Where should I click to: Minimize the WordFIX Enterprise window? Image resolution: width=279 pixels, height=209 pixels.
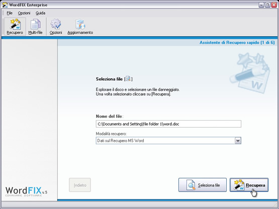tap(261, 5)
